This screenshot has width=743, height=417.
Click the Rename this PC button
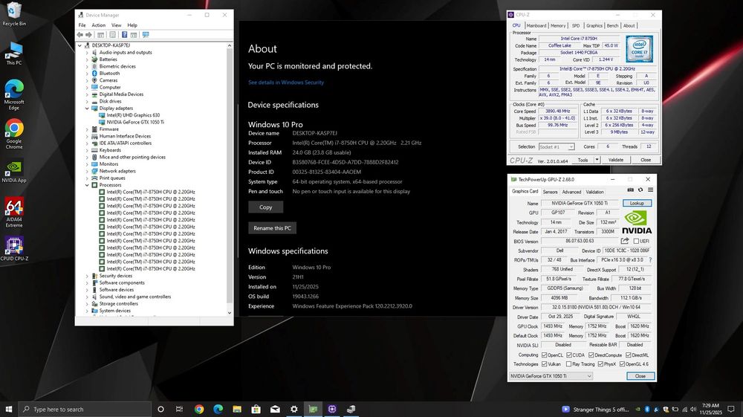click(x=272, y=228)
